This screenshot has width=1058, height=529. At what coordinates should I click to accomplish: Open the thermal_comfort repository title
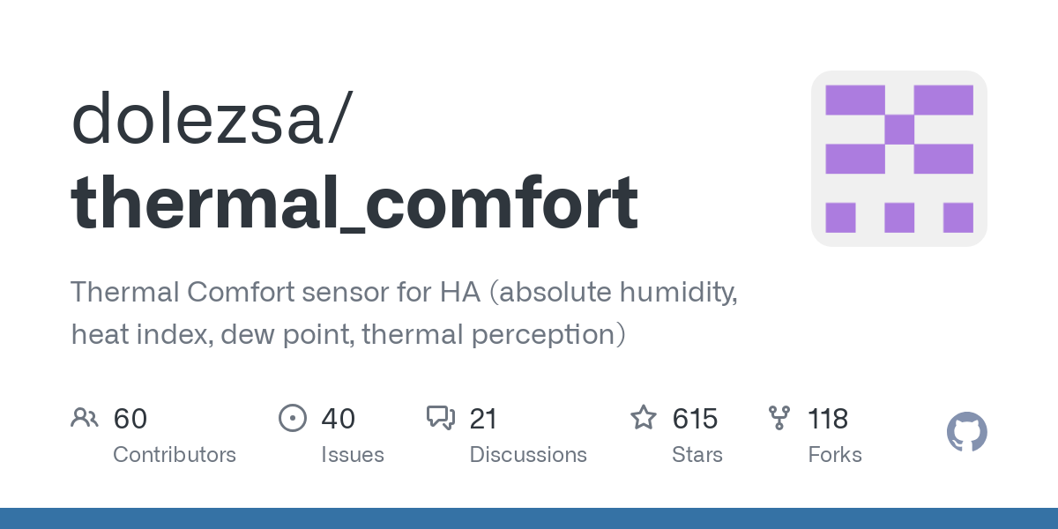pos(354,202)
